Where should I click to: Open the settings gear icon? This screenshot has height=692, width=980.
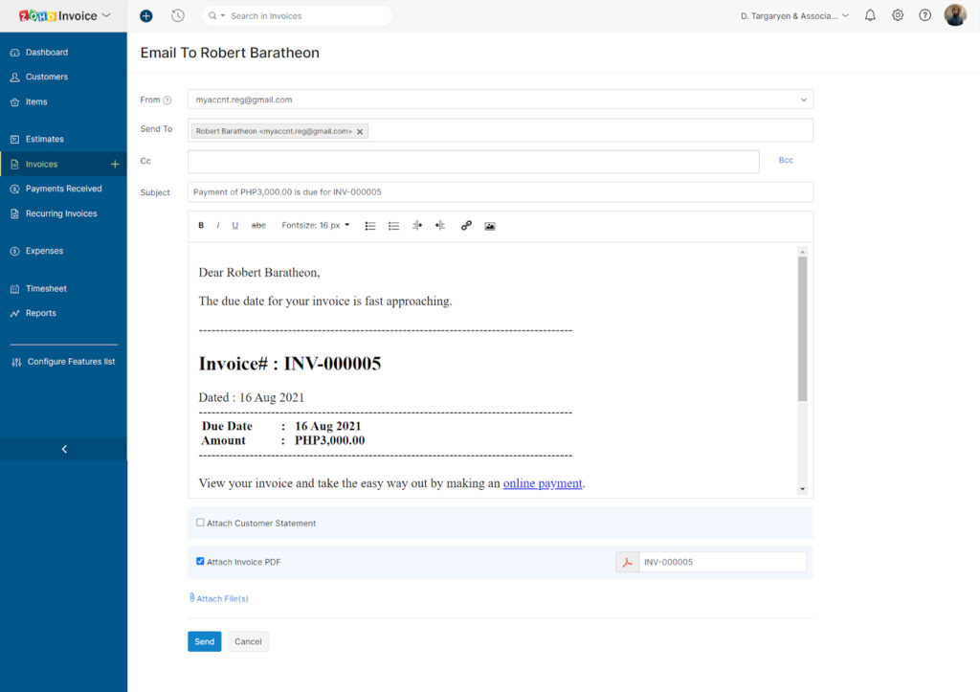coord(898,15)
